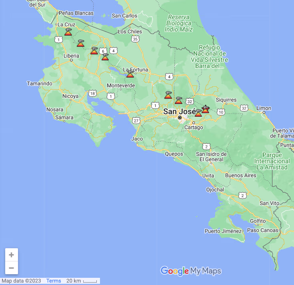The height and width of the screenshot is (285, 294).
Task: Click the San José city label
Action: coord(179,112)
